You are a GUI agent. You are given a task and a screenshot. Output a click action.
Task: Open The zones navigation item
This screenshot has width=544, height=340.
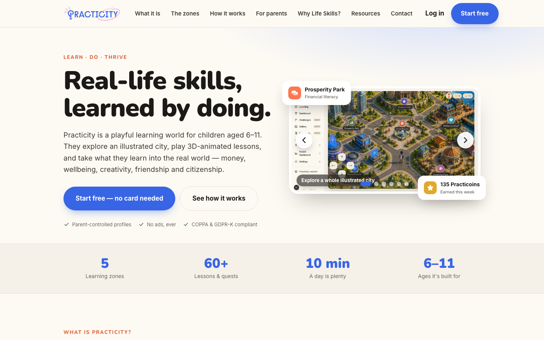pyautogui.click(x=185, y=14)
